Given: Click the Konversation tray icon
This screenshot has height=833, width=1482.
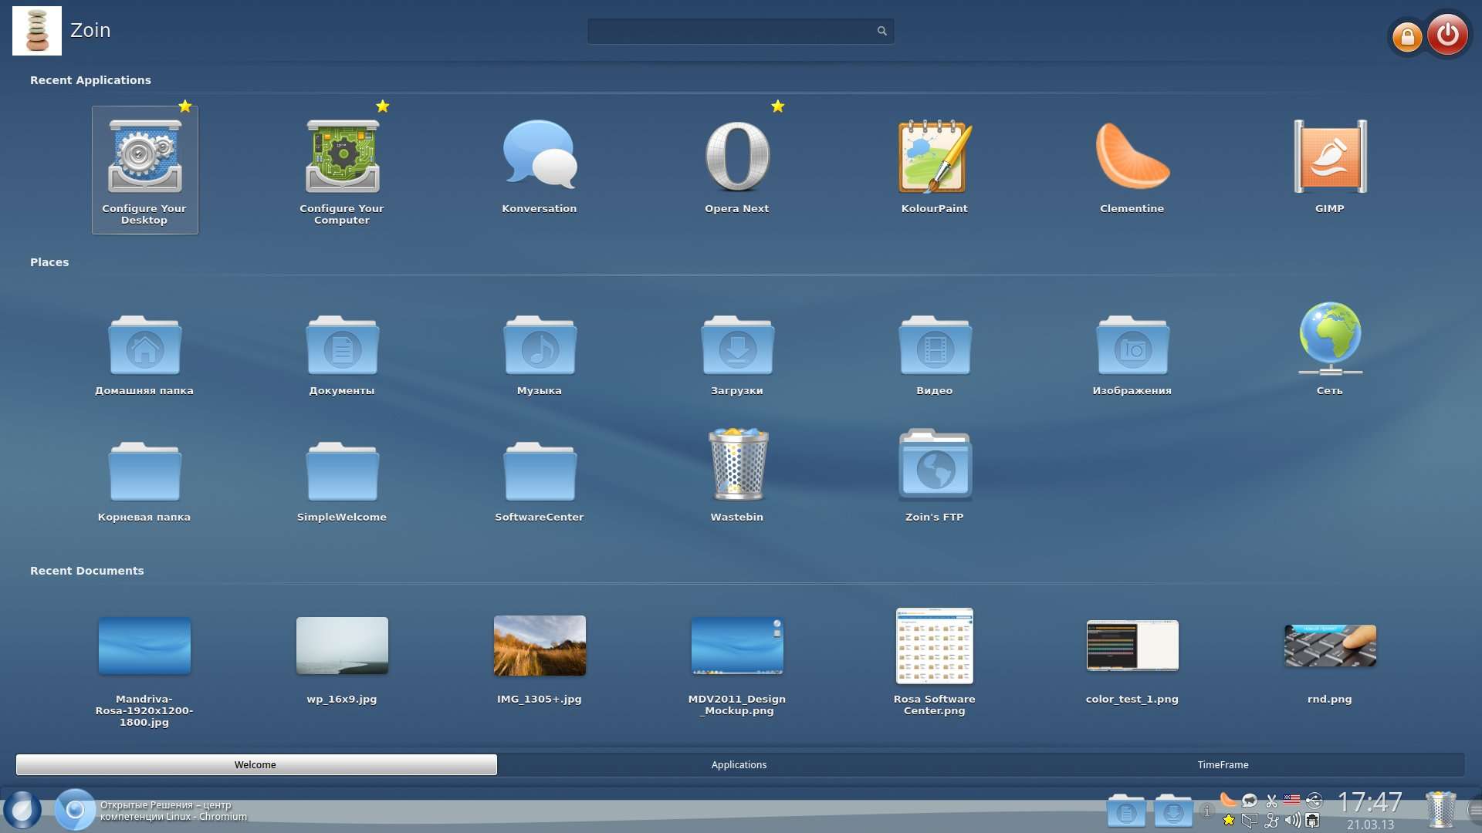Looking at the screenshot, I should pos(1250,800).
